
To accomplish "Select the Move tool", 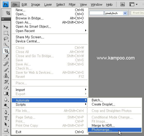I will click(x=6, y=27).
